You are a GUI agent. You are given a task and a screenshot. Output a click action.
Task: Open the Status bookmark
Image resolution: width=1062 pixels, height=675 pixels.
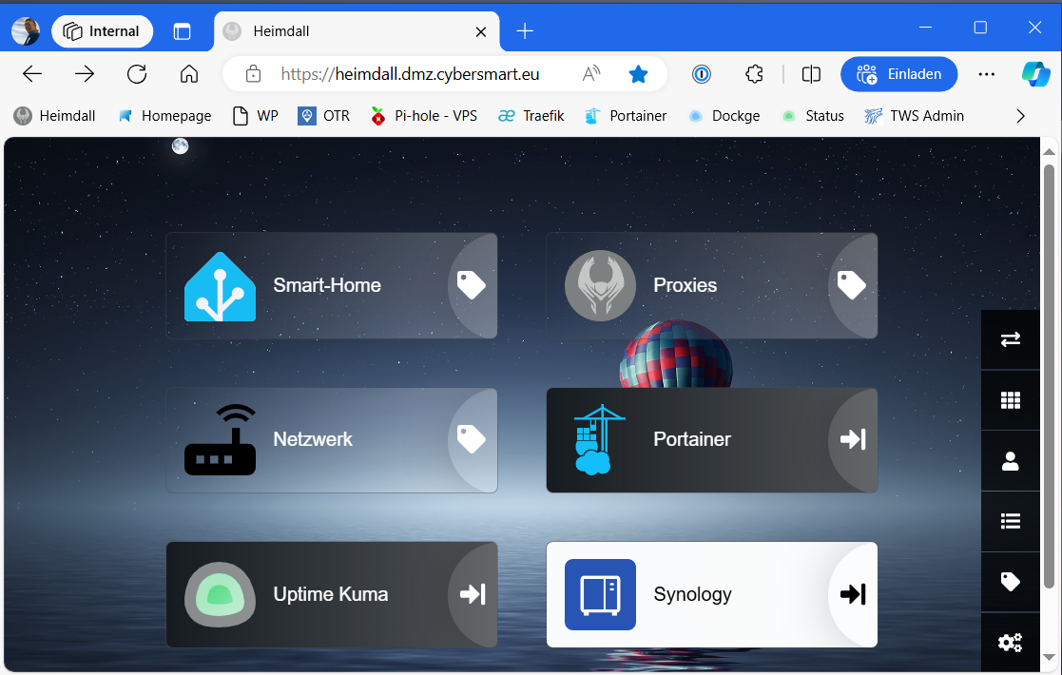813,116
